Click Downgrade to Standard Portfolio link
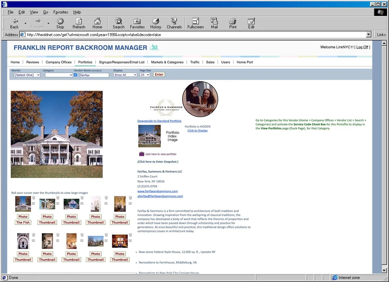The image size is (389, 282). point(159,121)
